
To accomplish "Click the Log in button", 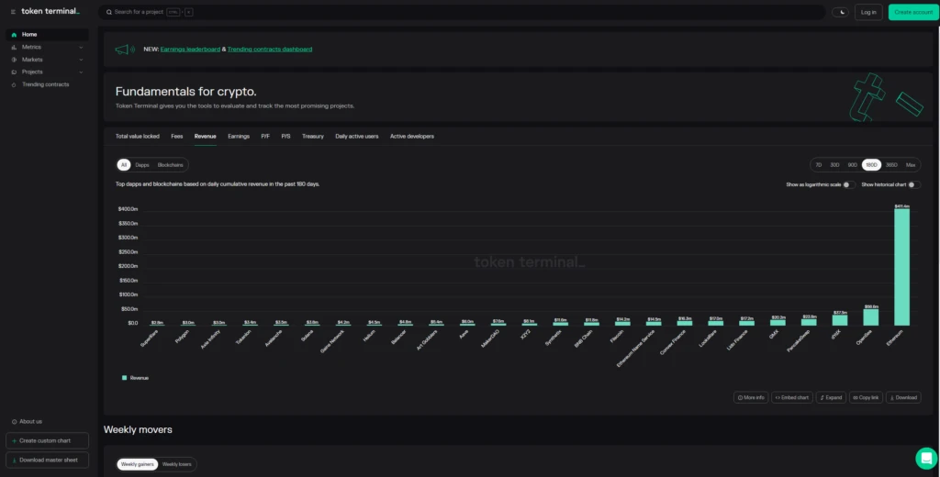I will [x=868, y=12].
